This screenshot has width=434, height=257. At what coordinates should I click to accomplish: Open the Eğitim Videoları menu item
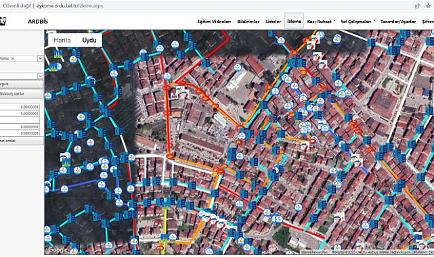(x=214, y=21)
